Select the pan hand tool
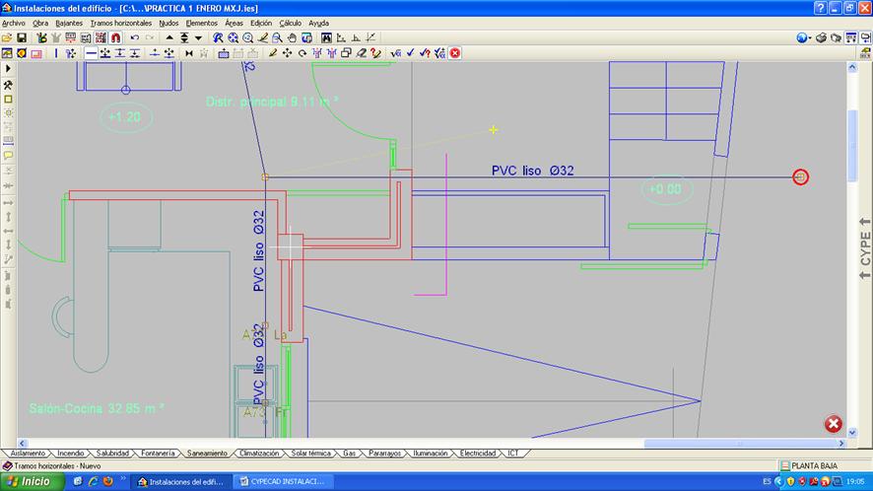873x491 pixels. pos(292,37)
